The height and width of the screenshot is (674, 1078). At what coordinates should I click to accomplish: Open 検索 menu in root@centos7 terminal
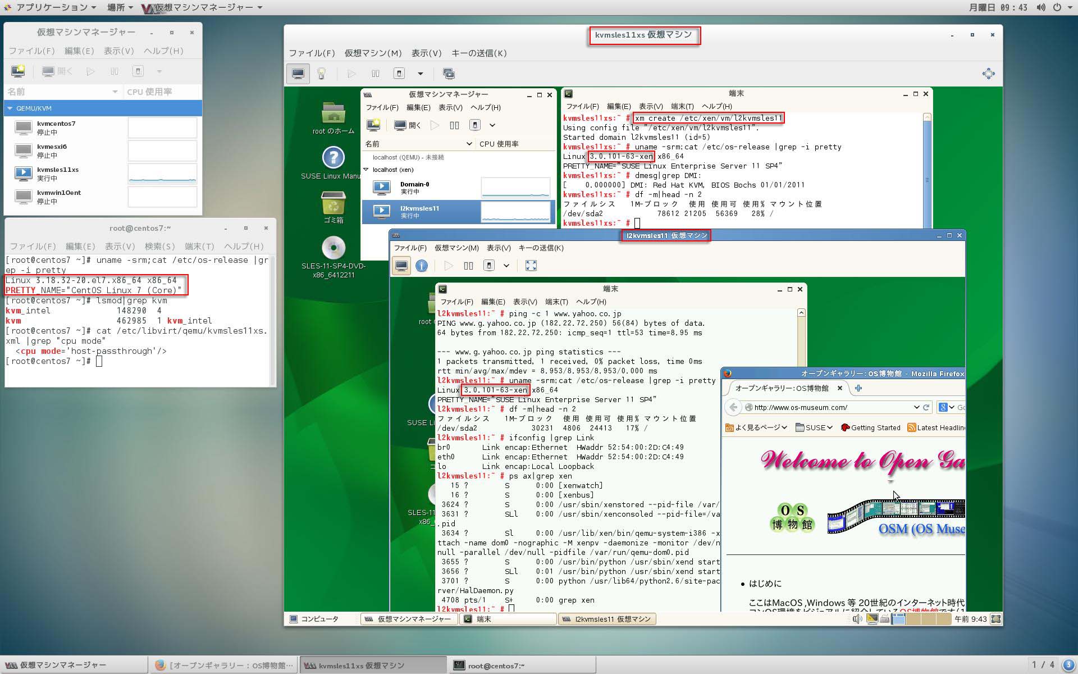tap(159, 246)
